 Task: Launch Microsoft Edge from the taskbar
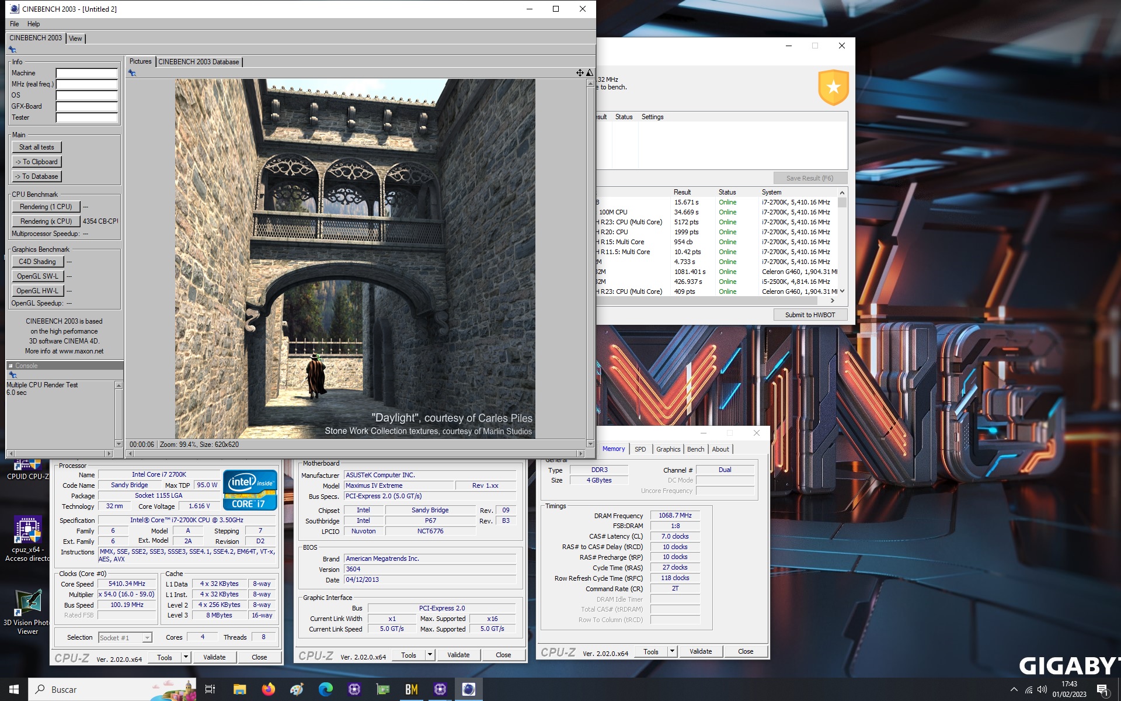click(325, 689)
